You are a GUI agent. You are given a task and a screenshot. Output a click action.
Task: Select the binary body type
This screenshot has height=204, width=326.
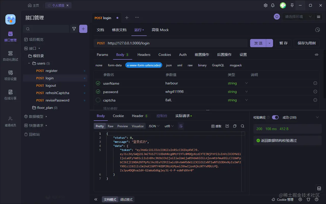[202, 65]
